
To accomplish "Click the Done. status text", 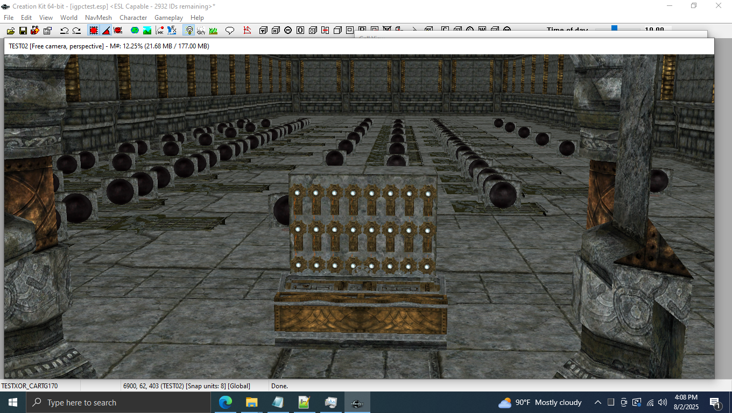I will (x=279, y=386).
